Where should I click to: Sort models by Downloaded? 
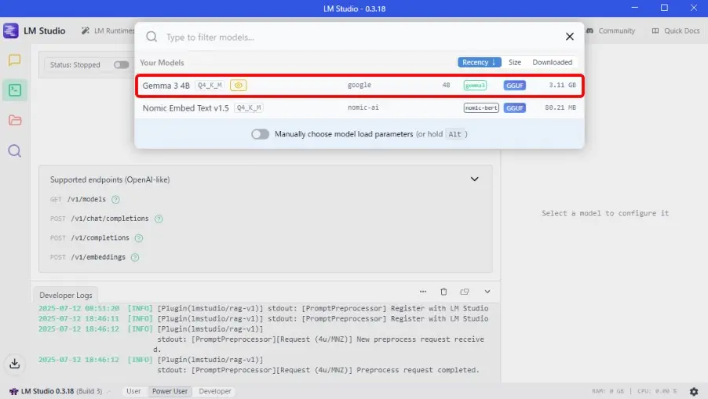(x=552, y=62)
